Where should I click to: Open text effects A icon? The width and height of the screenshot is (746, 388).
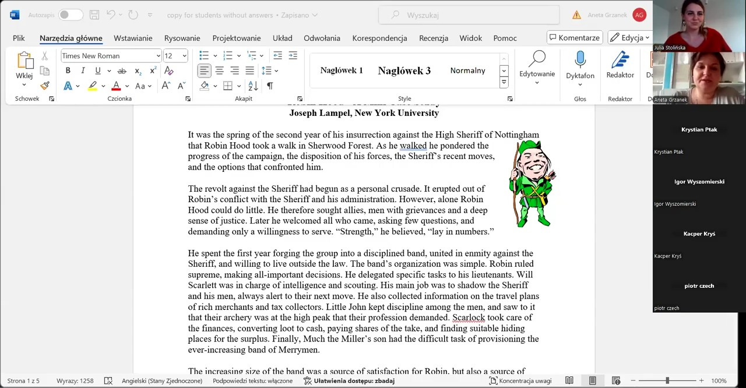tap(68, 86)
